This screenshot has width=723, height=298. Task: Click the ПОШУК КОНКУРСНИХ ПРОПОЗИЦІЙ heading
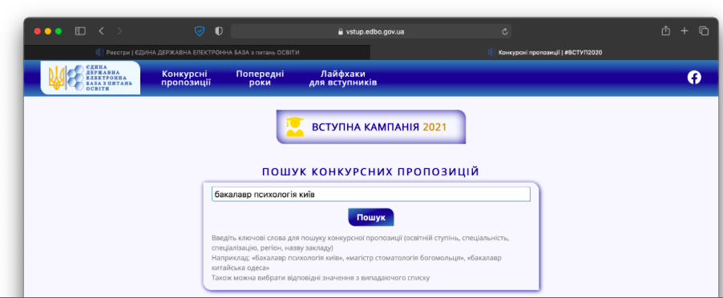[x=371, y=171]
